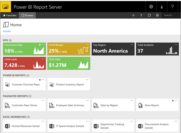This screenshot has height=133, width=181.
Task: Open ellipsis menu on Customers Near Stores
Action: 43,100
